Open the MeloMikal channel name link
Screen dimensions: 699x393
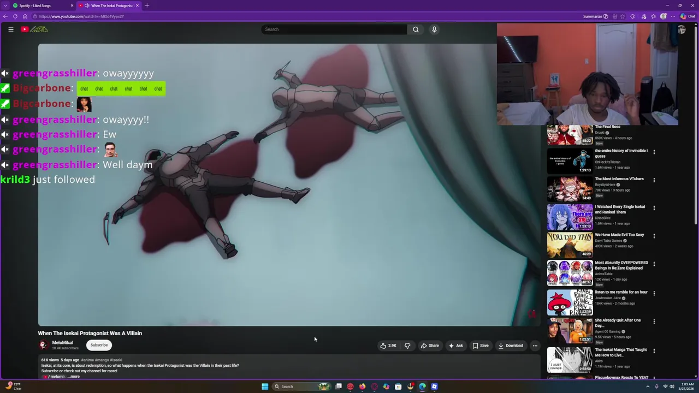62,343
